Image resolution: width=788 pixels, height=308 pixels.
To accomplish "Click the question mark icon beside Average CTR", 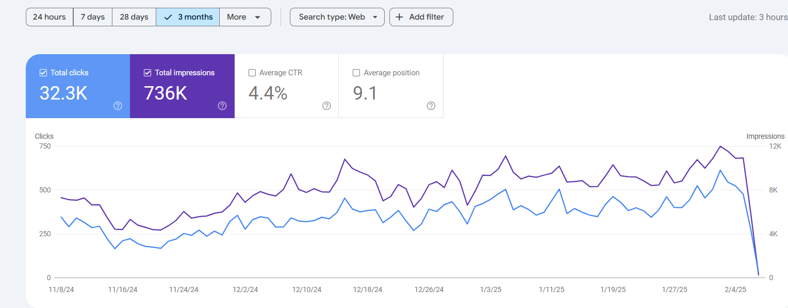I will coord(326,106).
